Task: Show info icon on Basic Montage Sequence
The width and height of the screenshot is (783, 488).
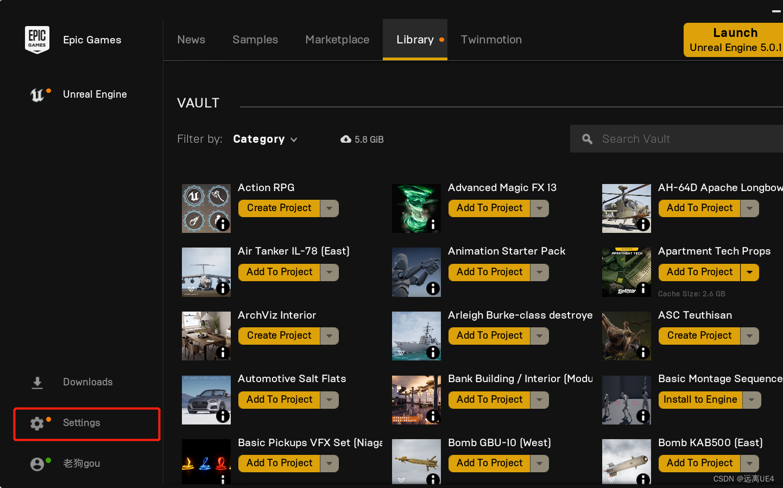Action: point(643,416)
